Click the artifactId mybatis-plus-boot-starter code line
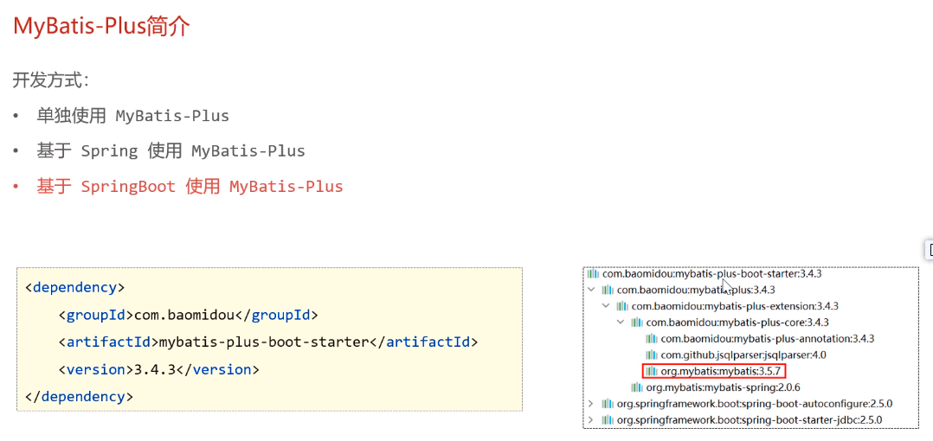 click(x=268, y=342)
